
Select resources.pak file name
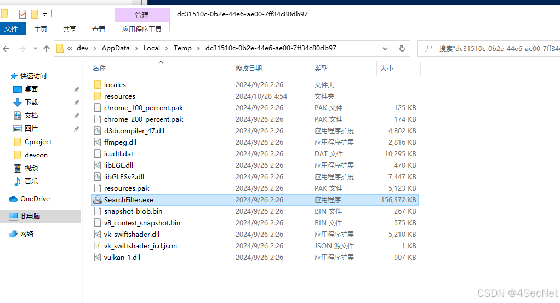[127, 188]
